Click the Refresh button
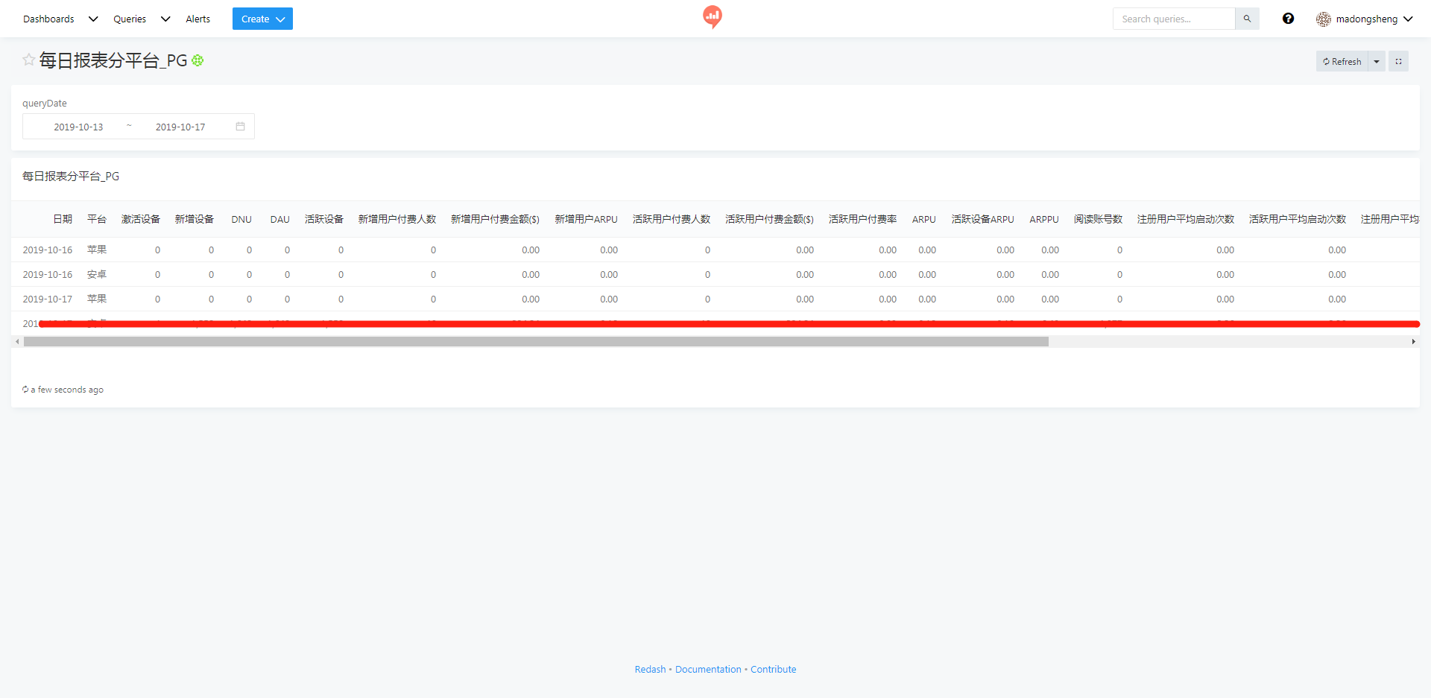Viewport: 1431px width, 698px height. click(x=1342, y=62)
